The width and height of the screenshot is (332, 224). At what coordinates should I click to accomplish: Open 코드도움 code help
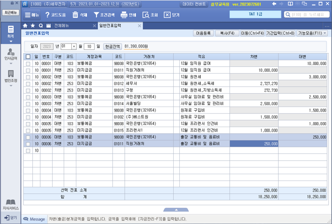pyautogui.click(x=55, y=15)
